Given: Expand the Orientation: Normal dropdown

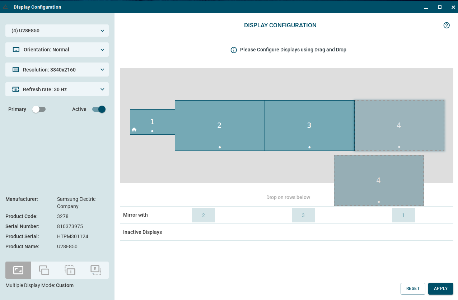Looking at the screenshot, I should point(57,50).
